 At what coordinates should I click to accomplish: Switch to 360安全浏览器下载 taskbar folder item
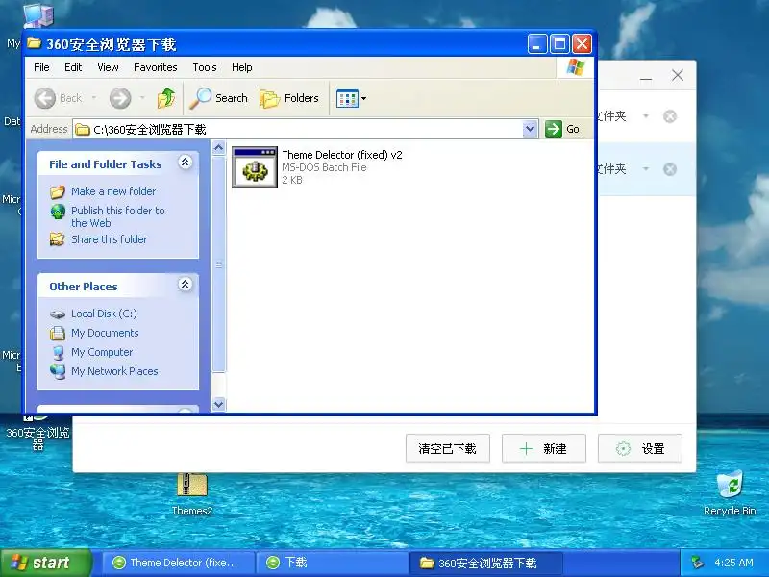(485, 563)
